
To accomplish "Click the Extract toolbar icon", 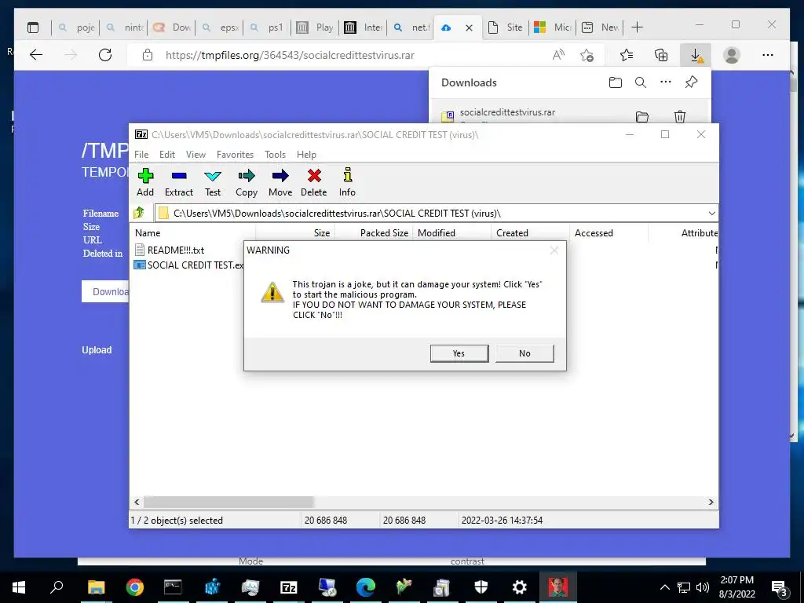I will click(x=179, y=182).
